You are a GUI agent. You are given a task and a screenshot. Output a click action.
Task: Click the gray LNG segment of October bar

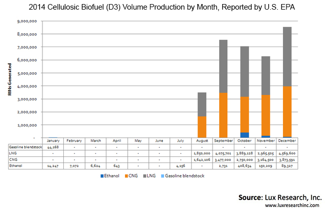(x=245, y=71)
